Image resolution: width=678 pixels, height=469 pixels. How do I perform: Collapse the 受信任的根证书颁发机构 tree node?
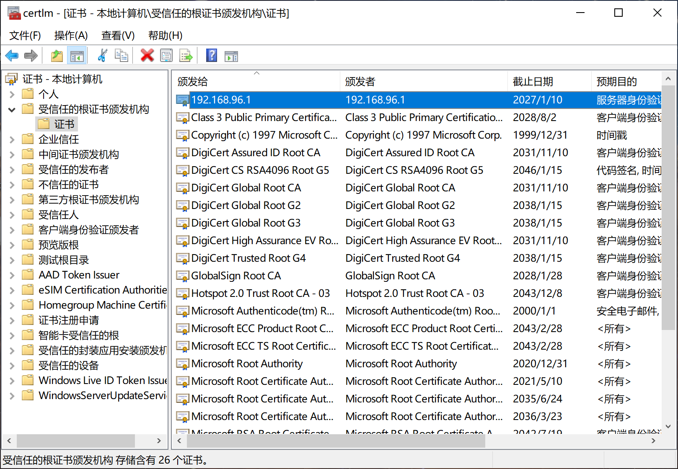tap(12, 110)
